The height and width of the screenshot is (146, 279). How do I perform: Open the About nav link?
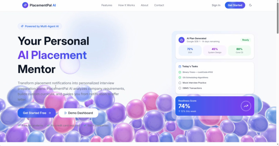click(144, 5)
